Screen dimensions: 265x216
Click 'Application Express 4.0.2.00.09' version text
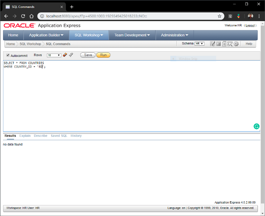(235, 202)
